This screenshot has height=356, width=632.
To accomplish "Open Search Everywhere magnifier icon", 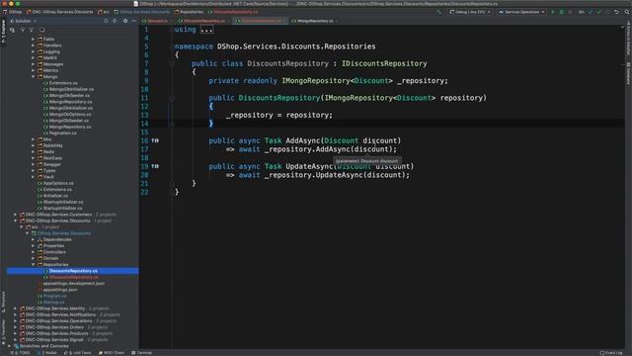I will tap(627, 12).
